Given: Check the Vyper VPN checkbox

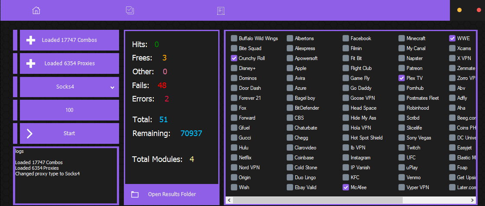Looking at the screenshot, I should pos(401,187).
